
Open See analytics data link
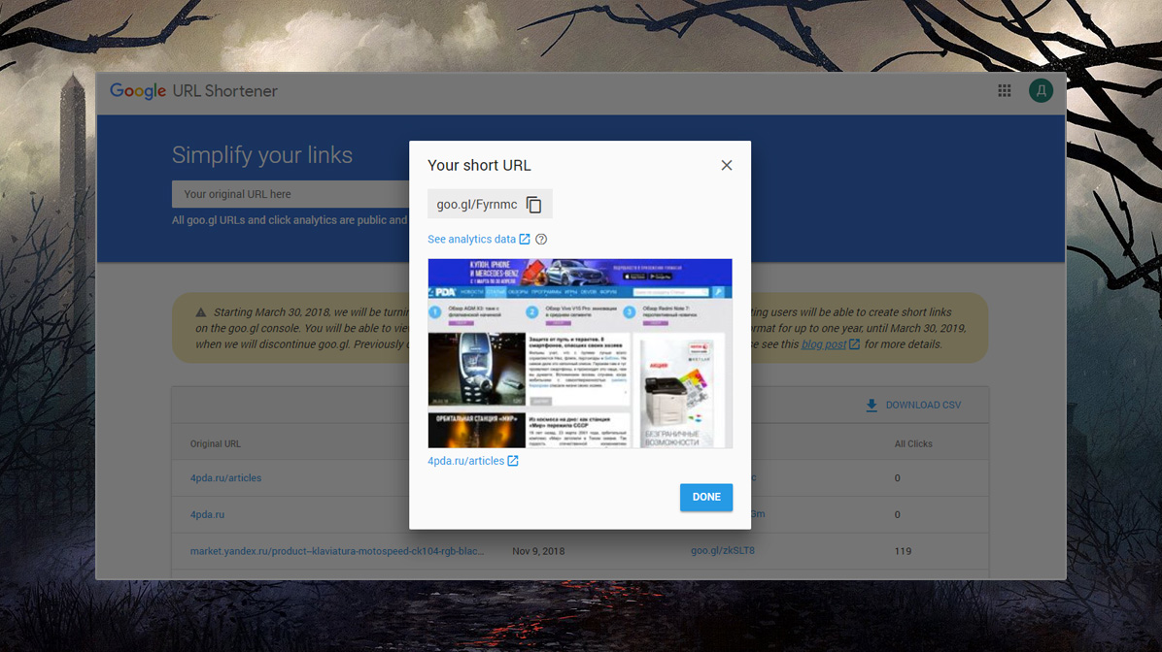[x=471, y=240]
